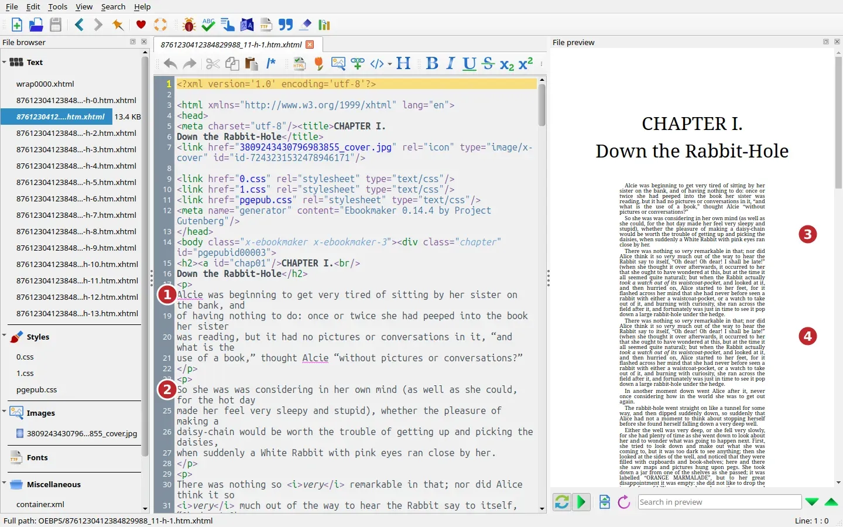The width and height of the screenshot is (843, 527).
Task: Insert an image using the picture icon
Action: (x=338, y=64)
